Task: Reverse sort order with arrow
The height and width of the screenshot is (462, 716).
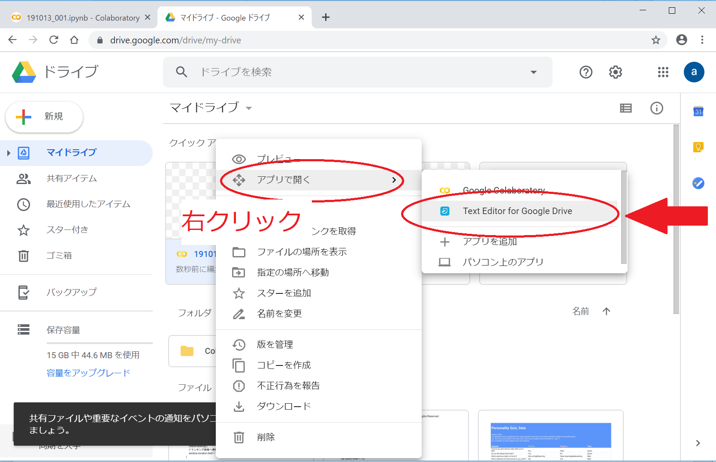Action: [x=606, y=311]
